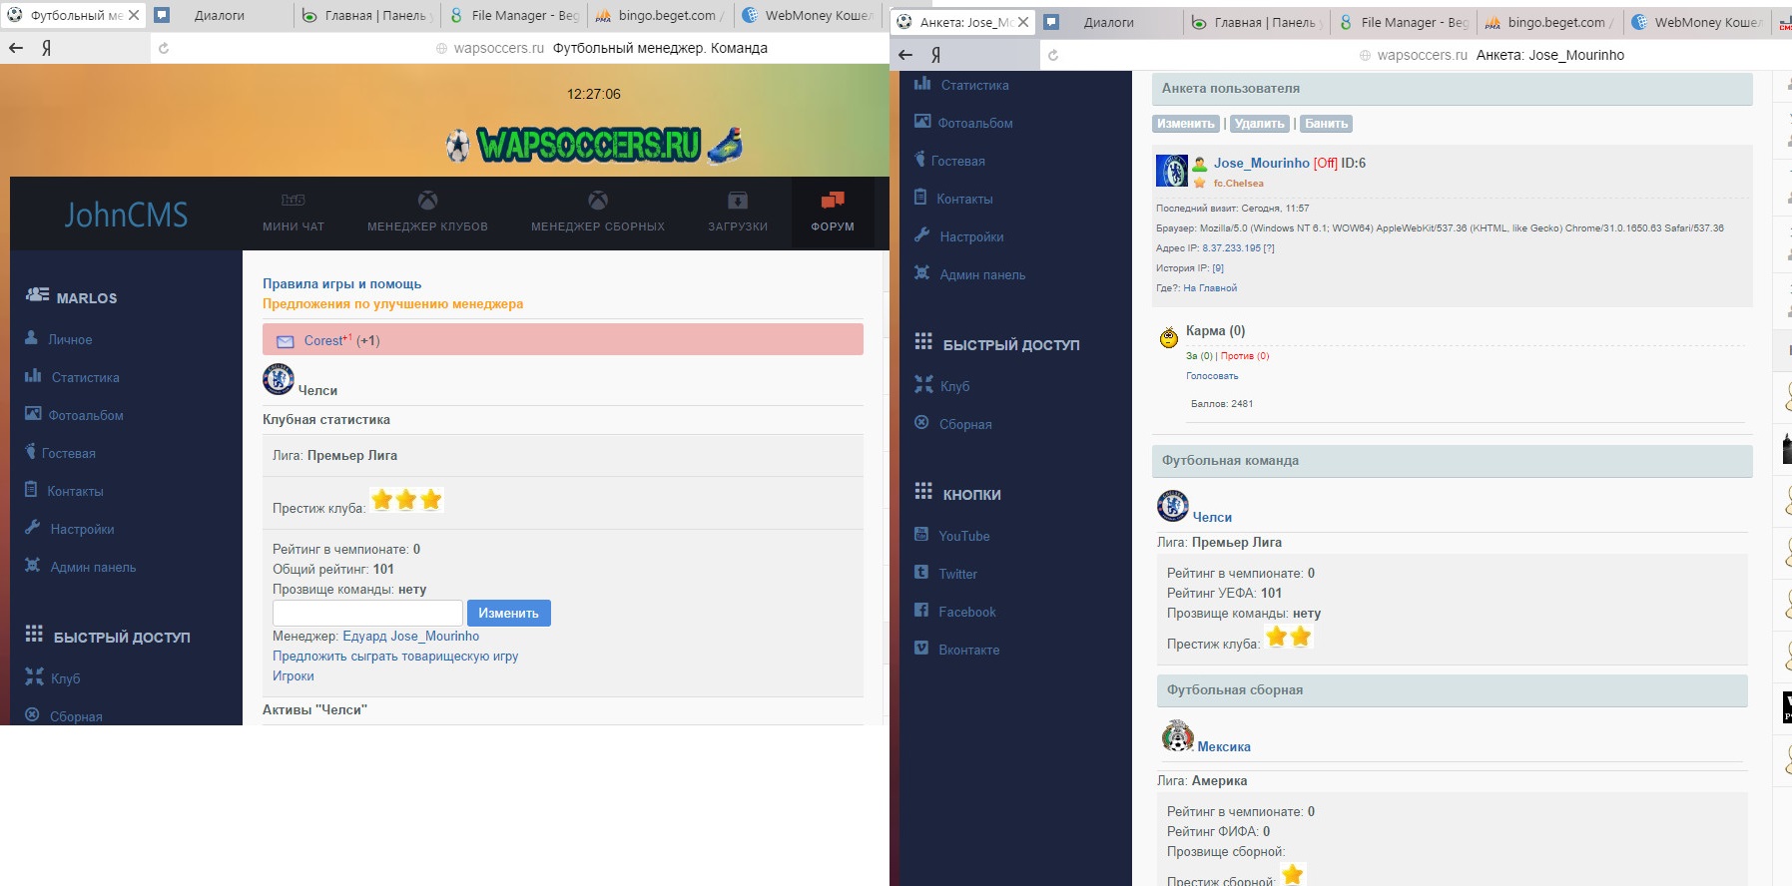The height and width of the screenshot is (886, 1792).
Task: Switch to File Manager tab in the team window
Action: pos(515,15)
